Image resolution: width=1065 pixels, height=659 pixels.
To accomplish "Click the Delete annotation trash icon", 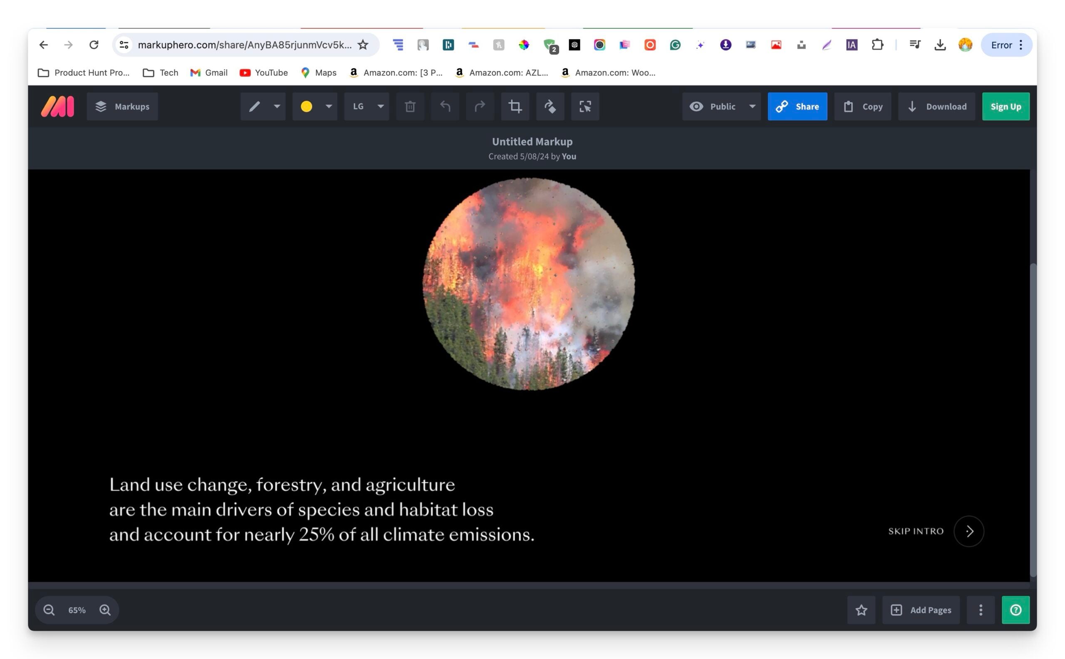I will (409, 106).
